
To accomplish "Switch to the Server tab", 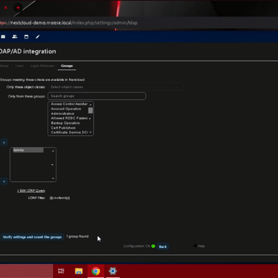I will [x=4, y=66].
